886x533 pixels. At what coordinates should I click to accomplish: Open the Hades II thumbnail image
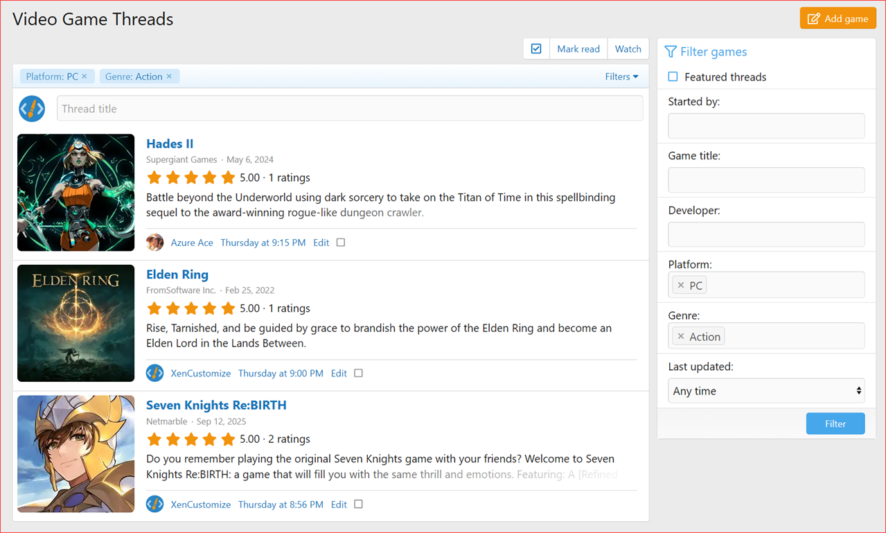point(76,192)
